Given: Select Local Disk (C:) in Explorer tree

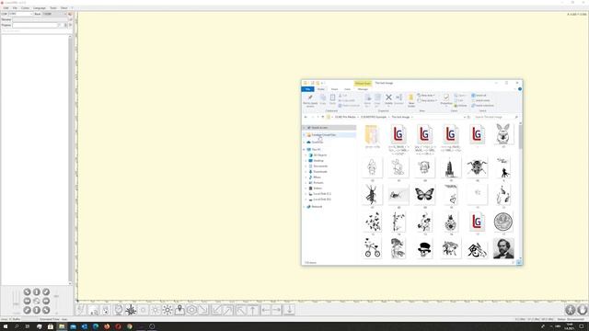Looking at the screenshot, I should pos(322,194).
